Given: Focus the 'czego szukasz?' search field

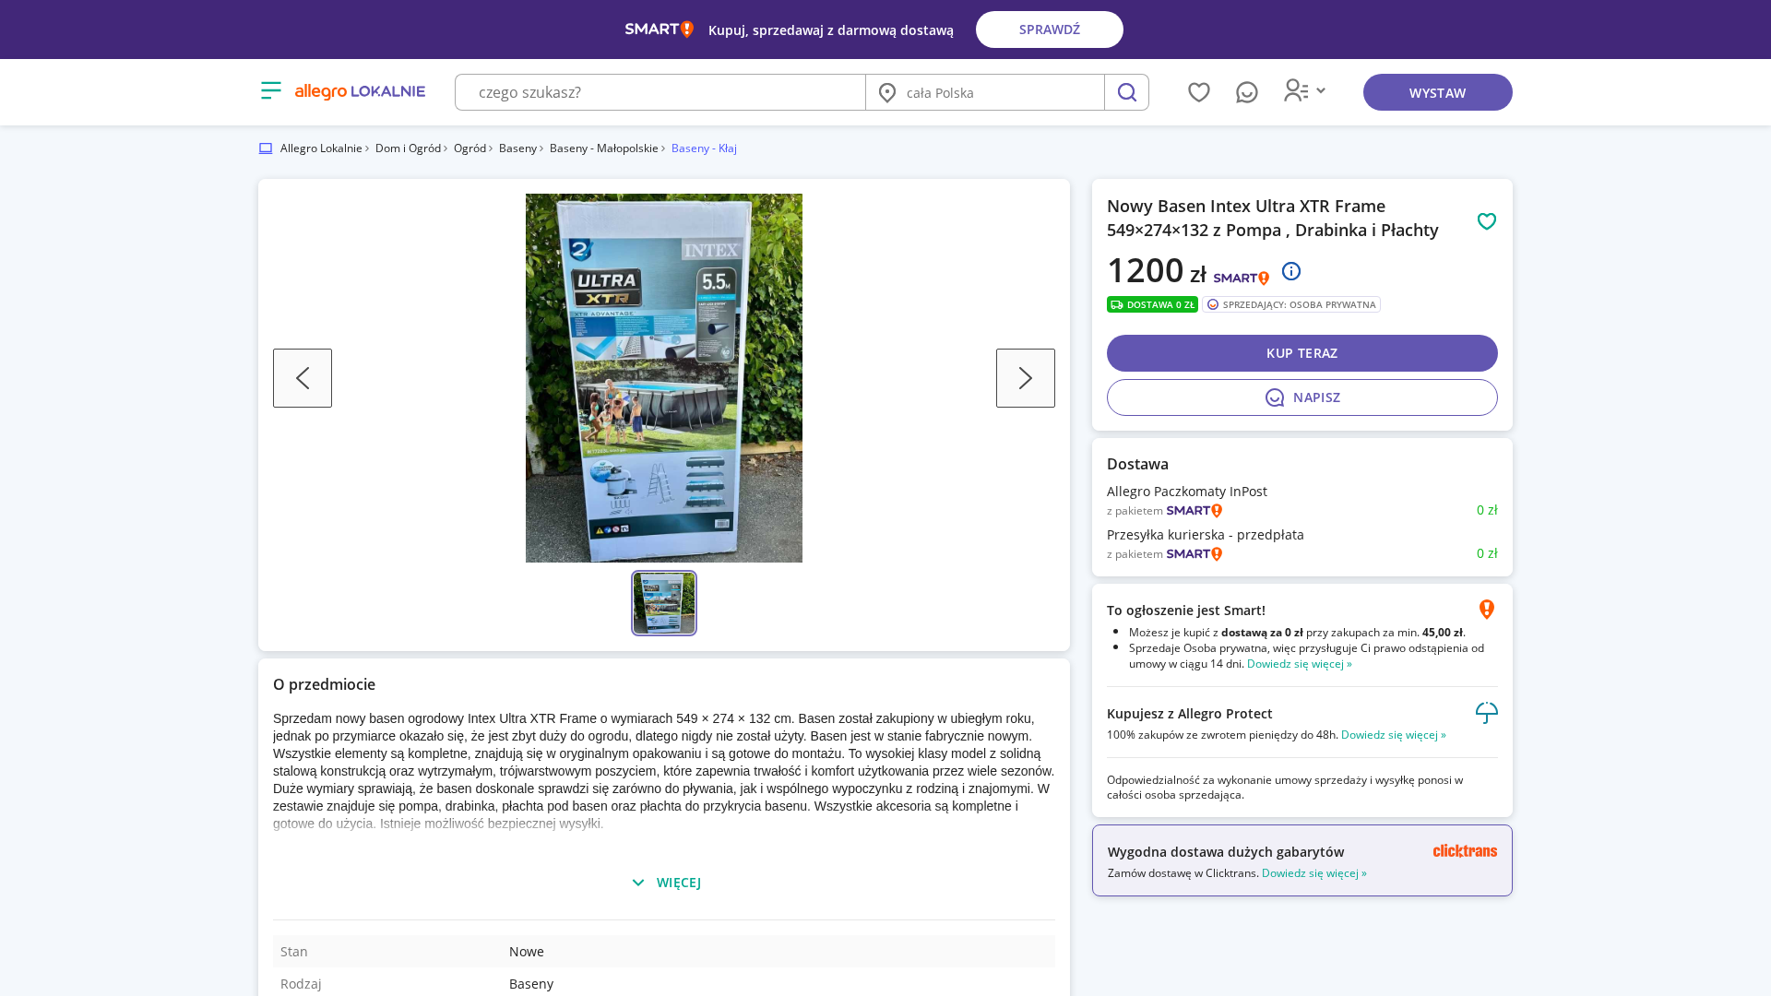Looking at the screenshot, I should pos(660,92).
